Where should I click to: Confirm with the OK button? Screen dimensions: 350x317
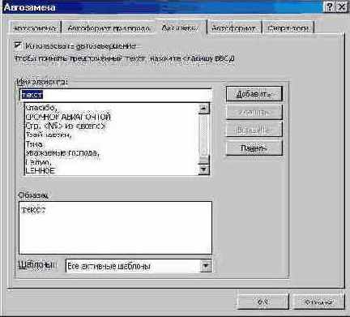262,302
